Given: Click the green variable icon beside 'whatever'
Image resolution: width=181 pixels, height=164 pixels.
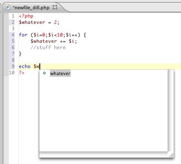Looking at the screenshot, I should pyautogui.click(x=44, y=73).
